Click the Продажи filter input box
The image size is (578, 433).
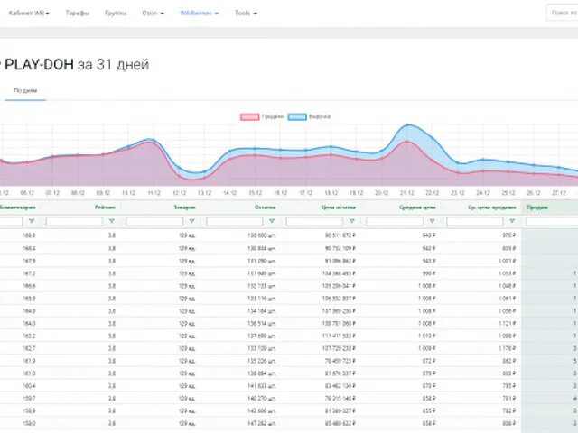[x=552, y=221]
